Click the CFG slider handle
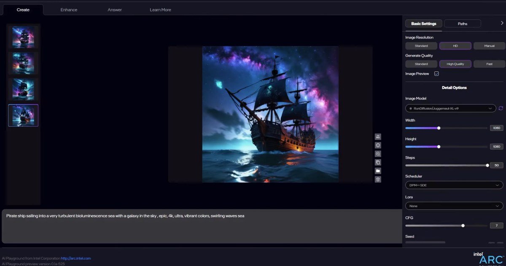 [463, 225]
